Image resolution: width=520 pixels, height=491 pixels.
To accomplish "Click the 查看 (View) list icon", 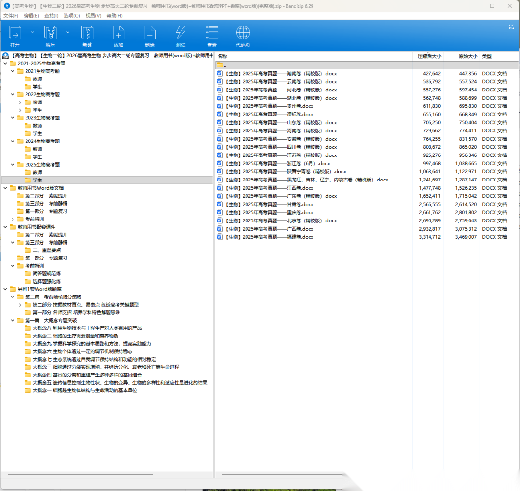I will tap(212, 34).
